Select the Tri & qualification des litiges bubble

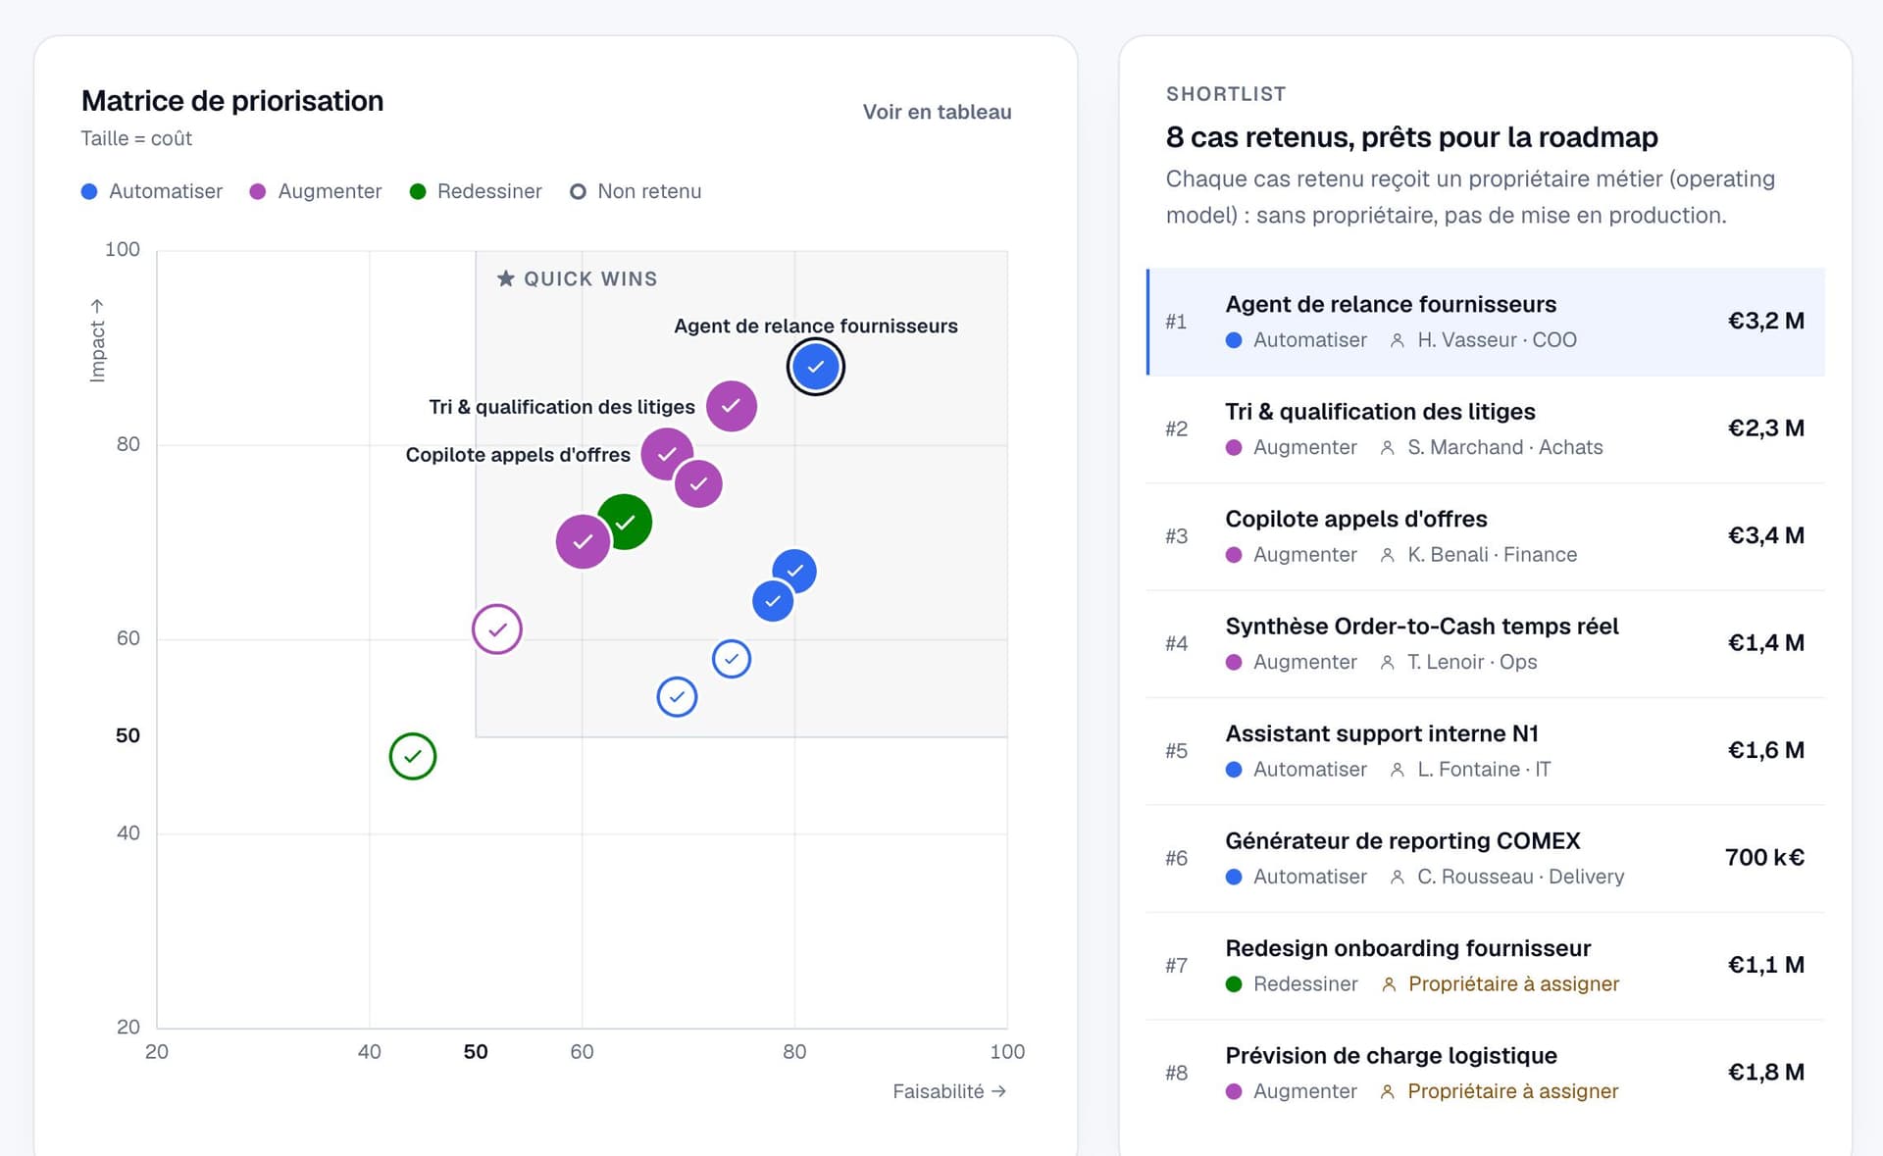pos(731,406)
